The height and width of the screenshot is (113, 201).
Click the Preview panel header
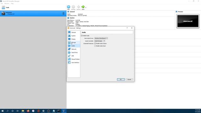pyautogui.click(x=181, y=12)
